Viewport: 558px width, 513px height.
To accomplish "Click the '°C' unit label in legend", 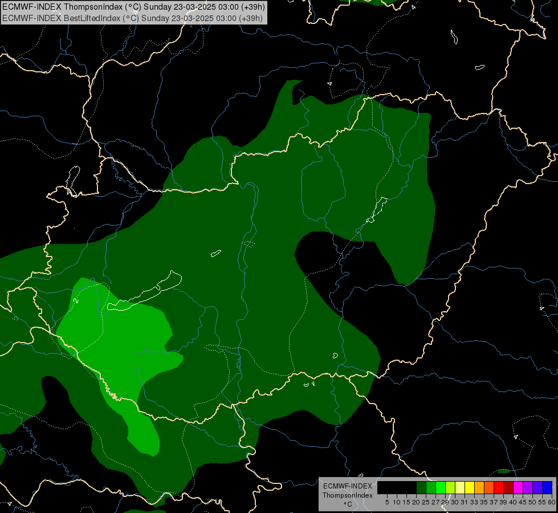I will pyautogui.click(x=348, y=504).
